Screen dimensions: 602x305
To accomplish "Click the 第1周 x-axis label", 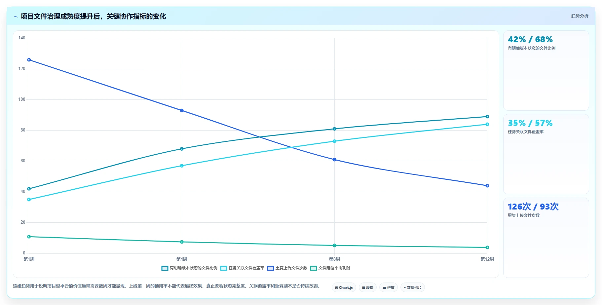I will pyautogui.click(x=29, y=259).
